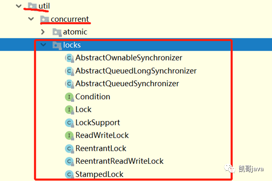The height and width of the screenshot is (181, 272).
Task: Select AbstractQueuedSynchronizer in the tree
Action: pos(127,84)
